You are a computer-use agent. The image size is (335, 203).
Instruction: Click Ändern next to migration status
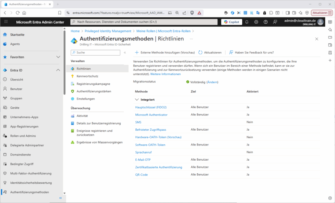point(212,82)
